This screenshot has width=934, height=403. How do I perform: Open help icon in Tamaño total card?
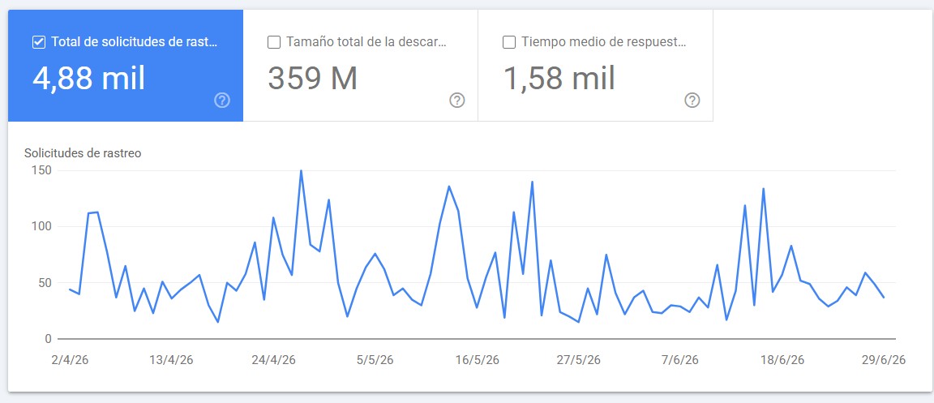point(457,101)
